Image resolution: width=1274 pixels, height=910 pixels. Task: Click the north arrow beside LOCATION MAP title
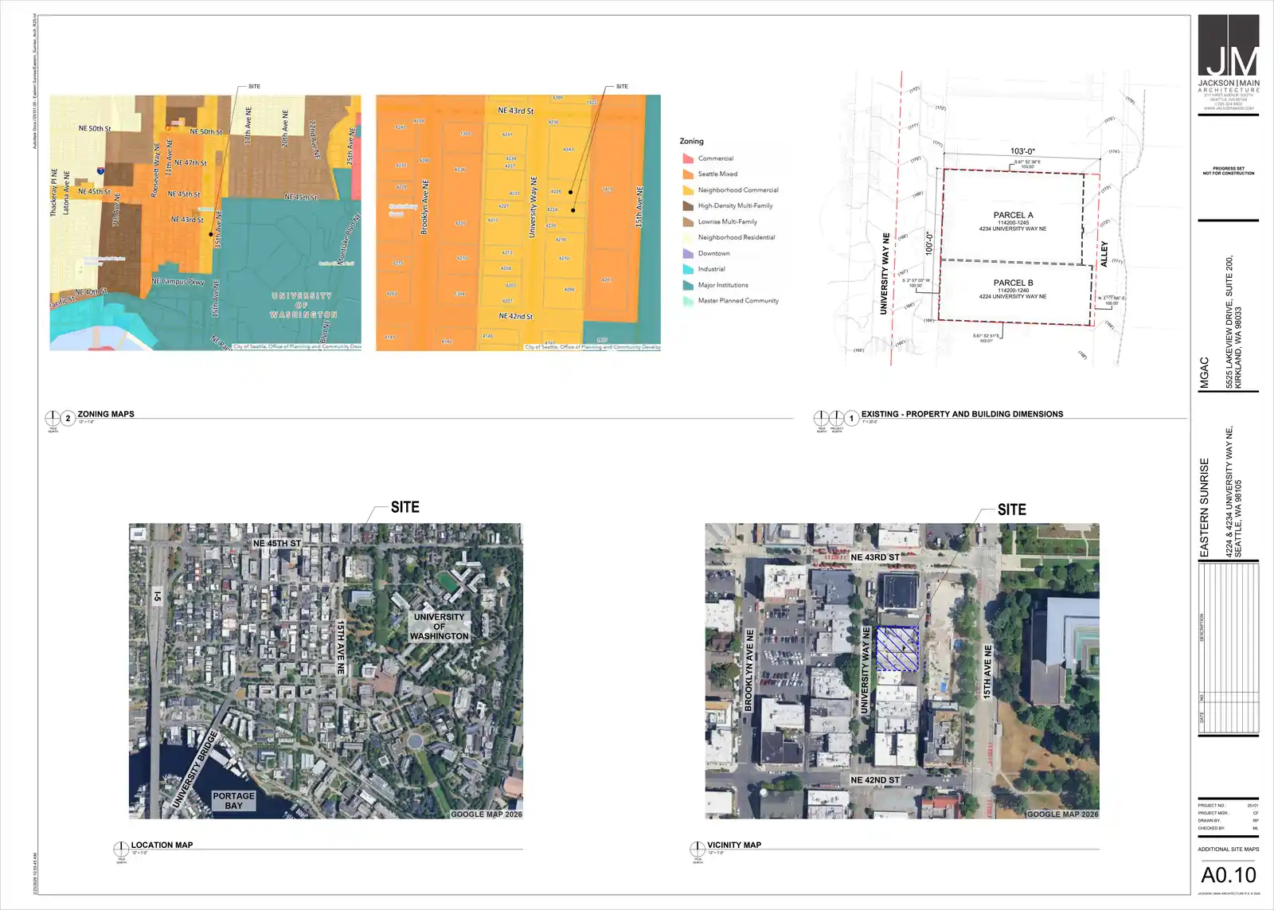[121, 849]
